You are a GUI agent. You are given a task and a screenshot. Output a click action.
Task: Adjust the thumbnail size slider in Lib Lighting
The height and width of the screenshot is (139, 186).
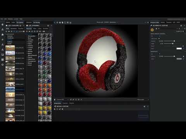(x=21, y=31)
